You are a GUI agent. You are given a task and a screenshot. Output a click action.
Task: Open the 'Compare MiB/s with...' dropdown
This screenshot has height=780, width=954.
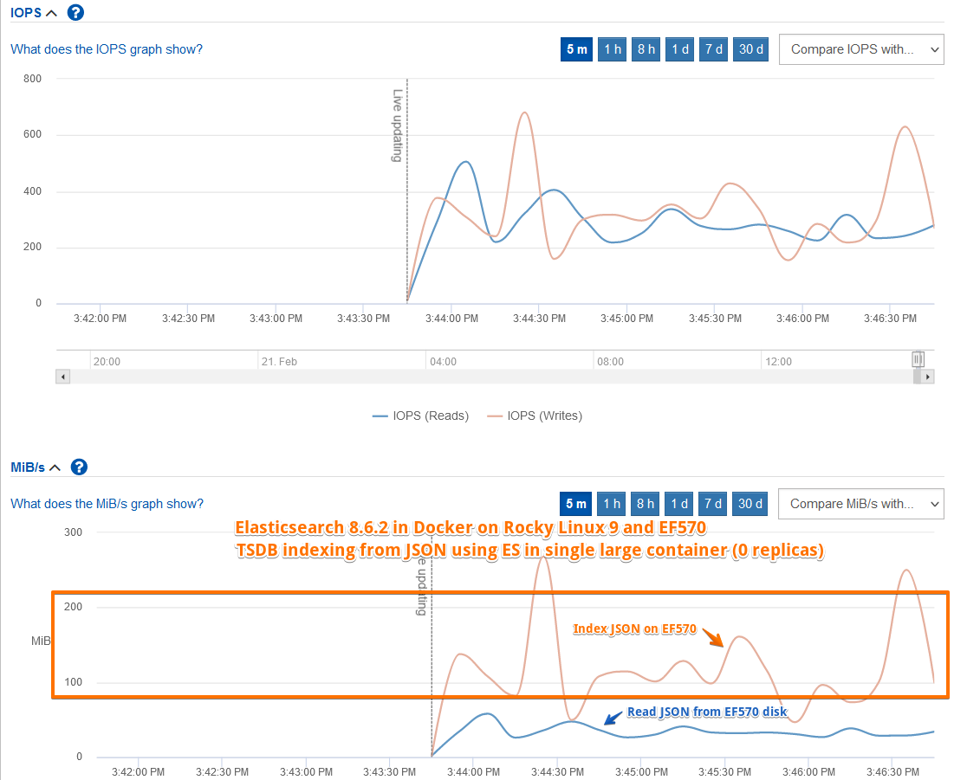coord(860,503)
